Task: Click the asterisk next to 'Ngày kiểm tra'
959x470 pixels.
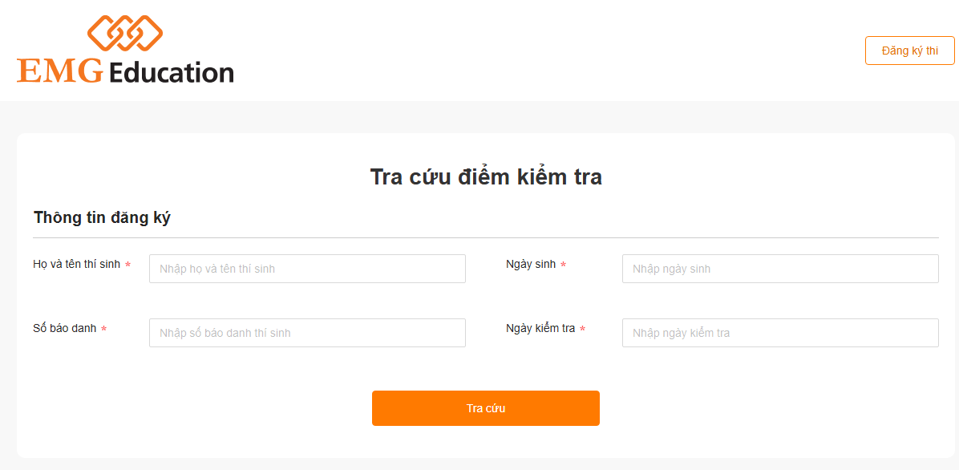Action: coord(583,327)
